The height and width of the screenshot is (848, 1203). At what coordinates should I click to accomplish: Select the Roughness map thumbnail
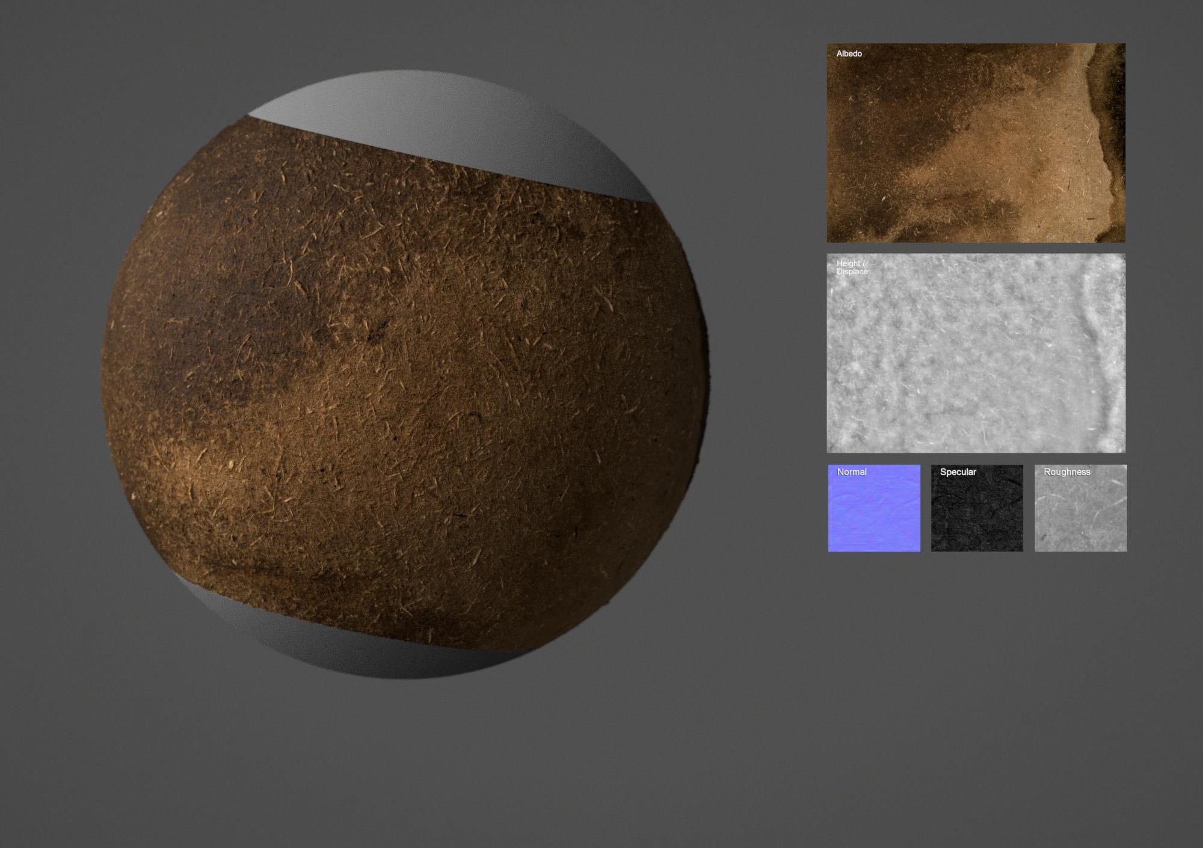click(1080, 508)
